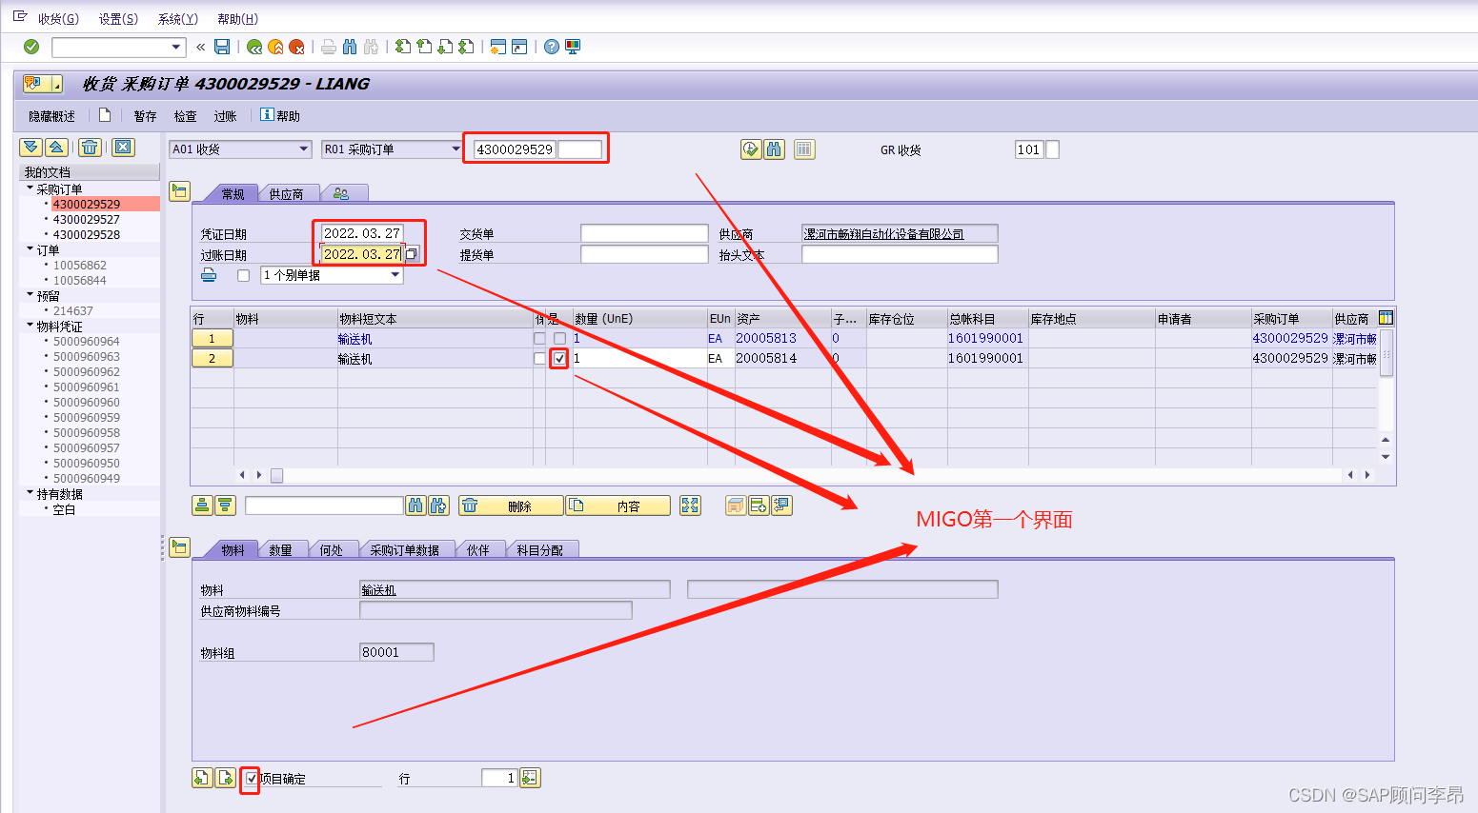Click the binoculars search PO icon

[774, 149]
